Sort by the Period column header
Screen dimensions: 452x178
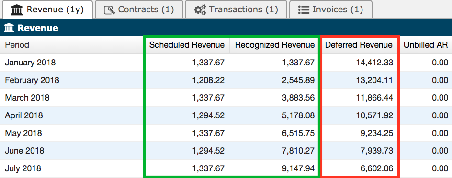(72, 45)
